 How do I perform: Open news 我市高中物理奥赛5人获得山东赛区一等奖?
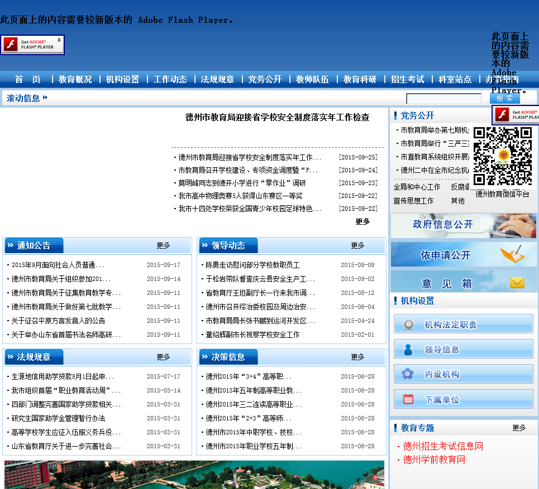[x=240, y=196]
